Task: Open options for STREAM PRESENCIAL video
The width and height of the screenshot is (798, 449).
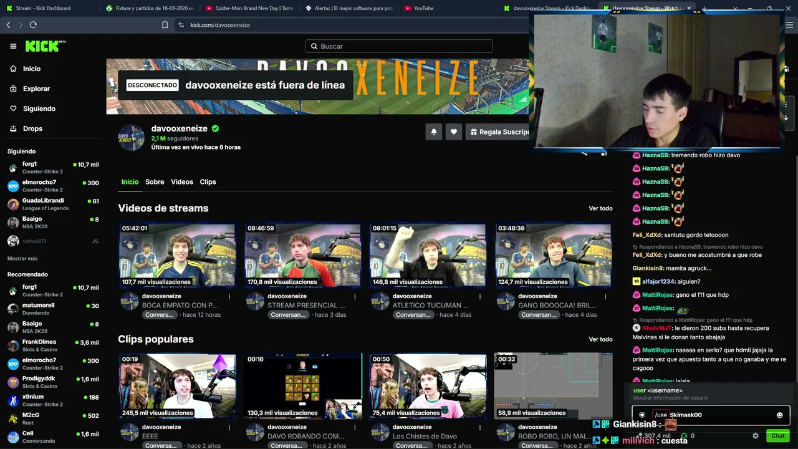Action: pyautogui.click(x=355, y=297)
